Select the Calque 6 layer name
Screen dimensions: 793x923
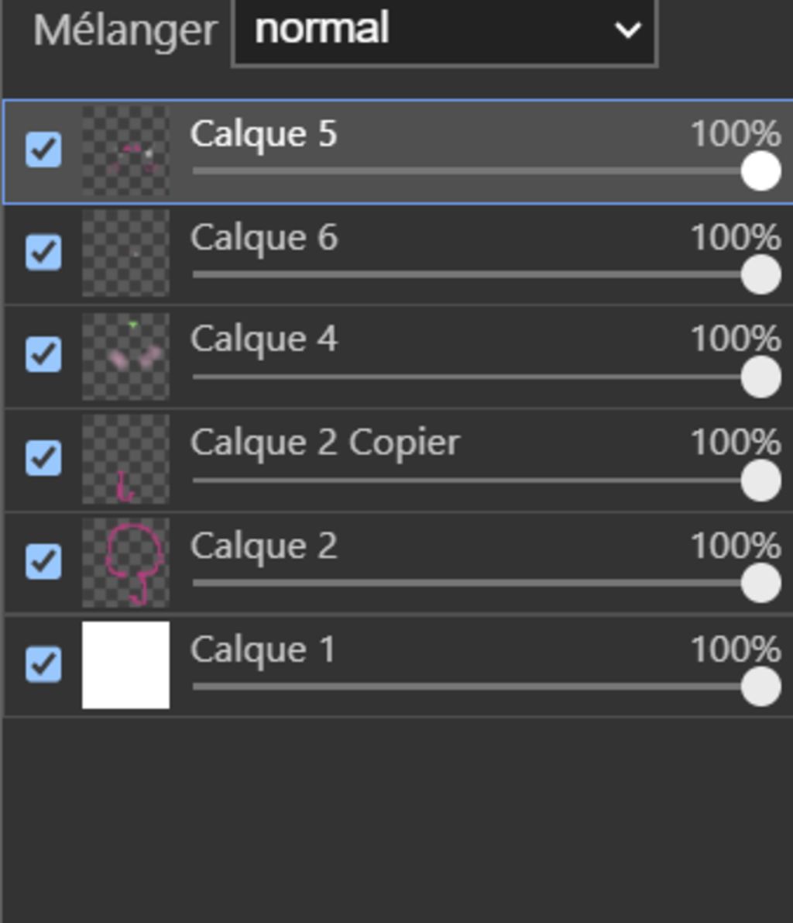pyautogui.click(x=264, y=238)
